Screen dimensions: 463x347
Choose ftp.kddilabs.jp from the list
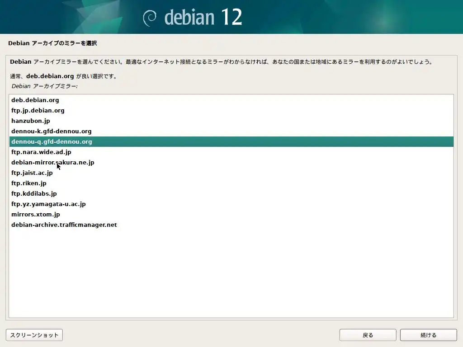pos(231,193)
